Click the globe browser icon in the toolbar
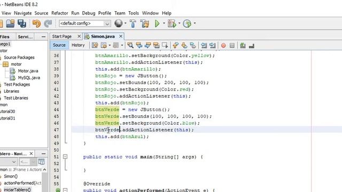This screenshot has width=342, height=192. (119, 23)
